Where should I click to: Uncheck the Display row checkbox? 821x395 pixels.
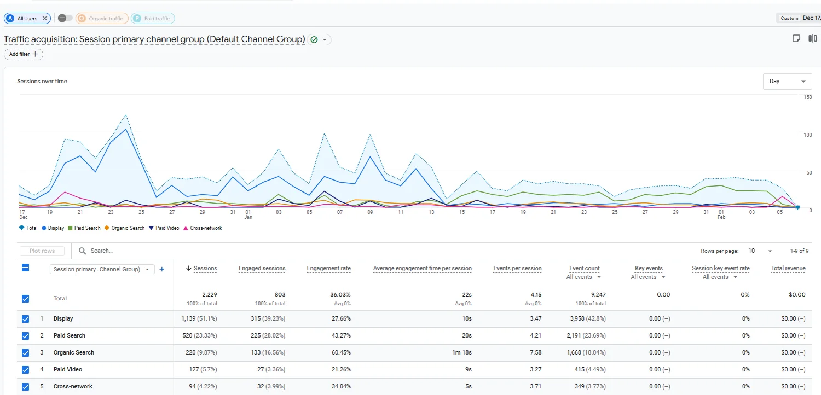pyautogui.click(x=25, y=319)
